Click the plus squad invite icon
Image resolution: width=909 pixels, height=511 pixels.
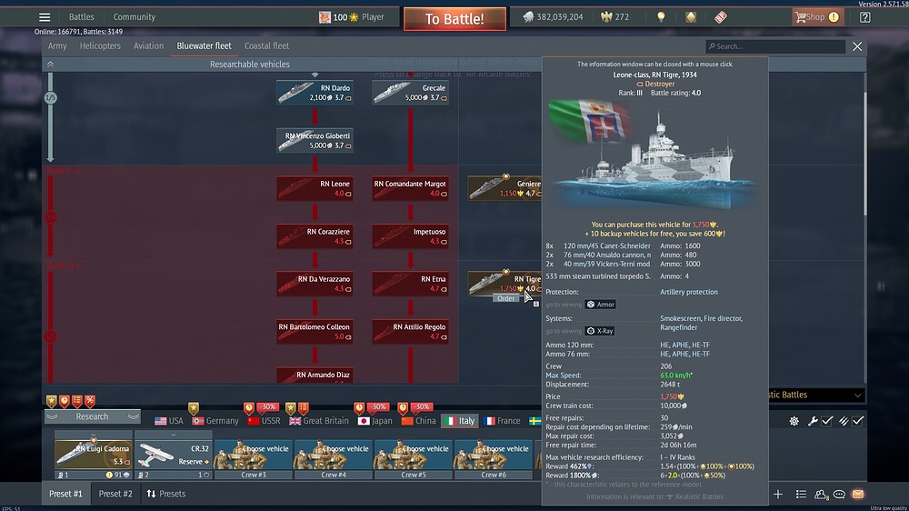point(778,495)
